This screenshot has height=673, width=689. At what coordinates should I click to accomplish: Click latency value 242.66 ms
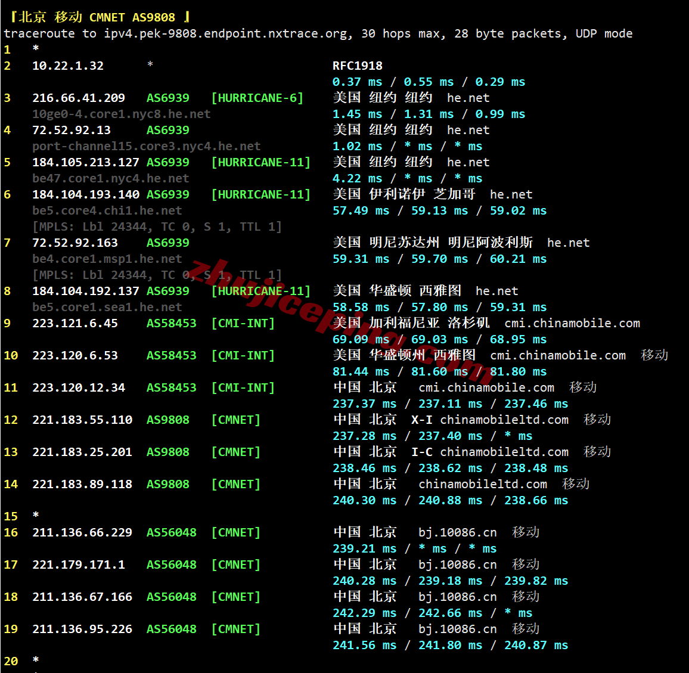450,613
